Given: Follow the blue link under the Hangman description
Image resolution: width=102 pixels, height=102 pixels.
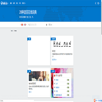Looking at the screenshot, I should tap(54, 59).
